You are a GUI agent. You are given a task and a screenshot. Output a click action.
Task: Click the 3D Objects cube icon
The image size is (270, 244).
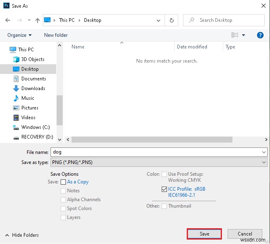16,59
